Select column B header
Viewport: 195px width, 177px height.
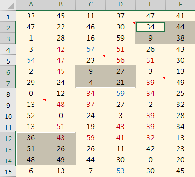pyautogui.click(x=61, y=5)
